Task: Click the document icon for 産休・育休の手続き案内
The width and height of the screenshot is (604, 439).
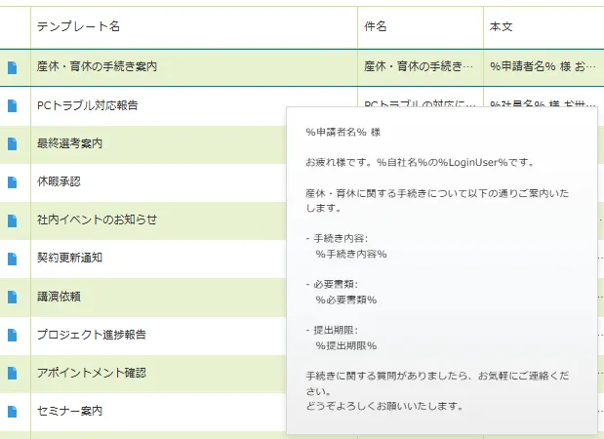Action: (13, 67)
